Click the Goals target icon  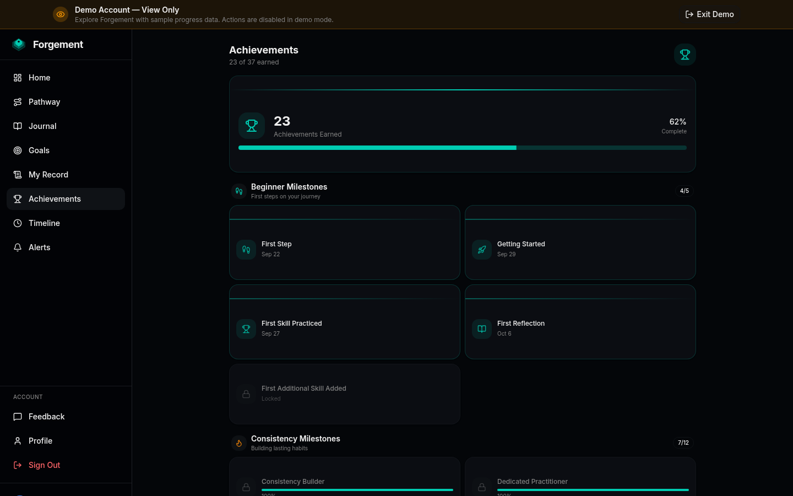tap(18, 150)
